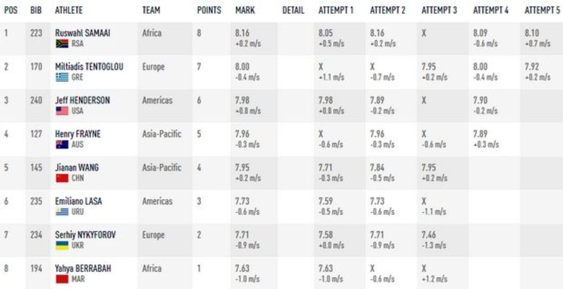Open Henry FRAYNE's athlete page
This screenshot has height=289, width=563.
click(x=78, y=134)
